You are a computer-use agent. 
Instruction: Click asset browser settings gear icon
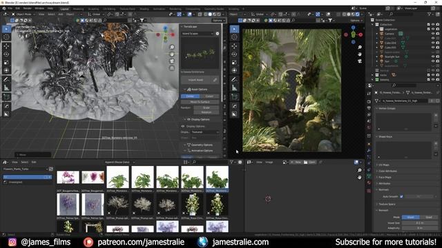point(240,163)
